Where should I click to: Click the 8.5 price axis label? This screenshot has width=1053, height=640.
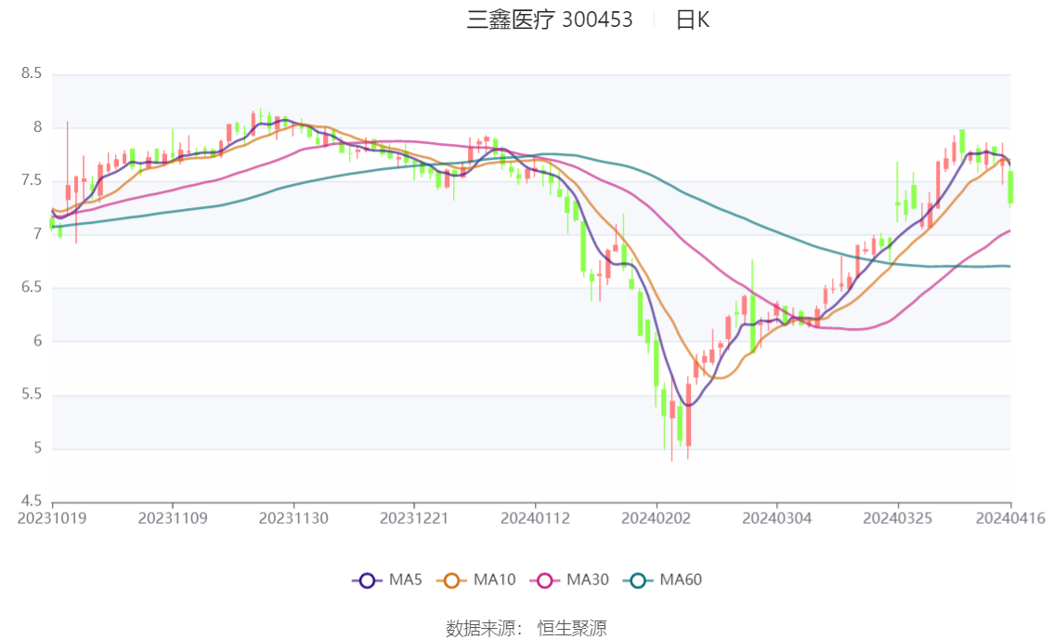pos(32,73)
